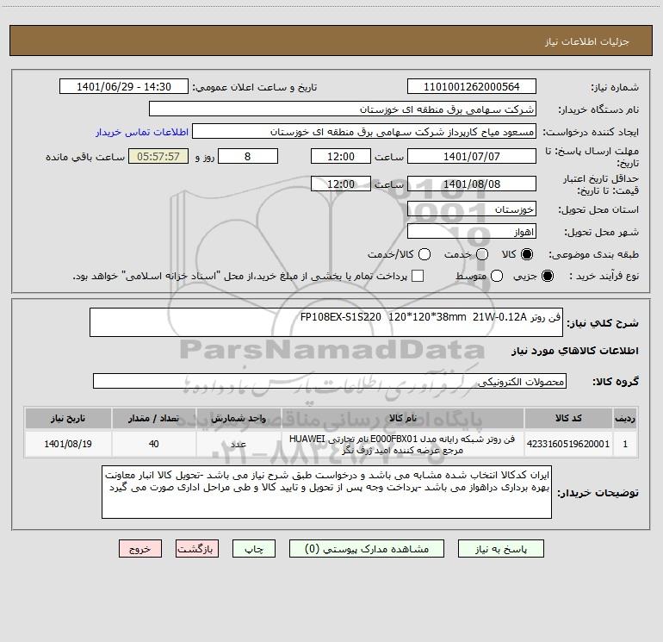Click product code 423316051962000​1 cell

point(568,444)
